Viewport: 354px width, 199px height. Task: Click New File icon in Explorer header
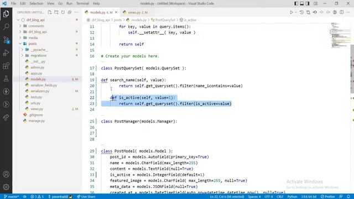(50, 12)
